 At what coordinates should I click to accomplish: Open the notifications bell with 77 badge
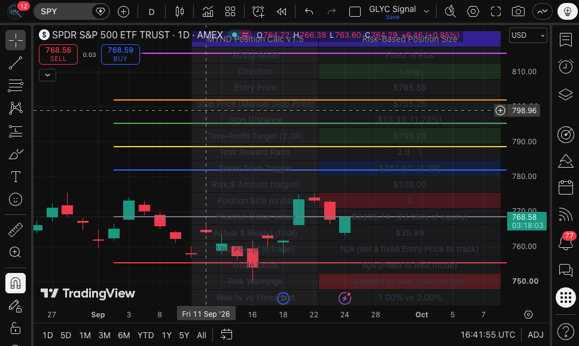tap(566, 242)
